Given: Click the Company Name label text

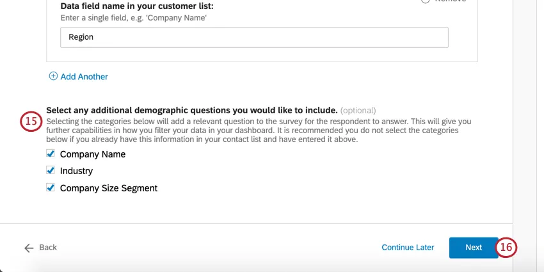Looking at the screenshot, I should coord(93,154).
